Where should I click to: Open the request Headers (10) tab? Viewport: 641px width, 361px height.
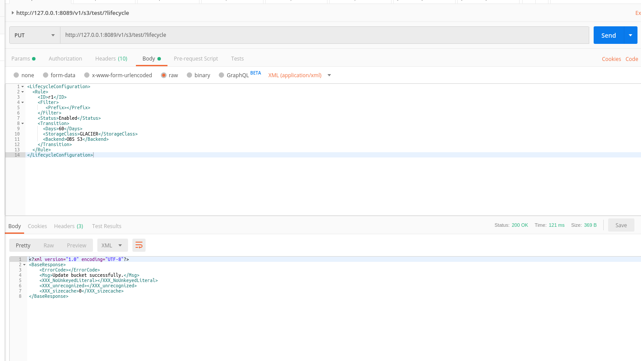(x=111, y=58)
